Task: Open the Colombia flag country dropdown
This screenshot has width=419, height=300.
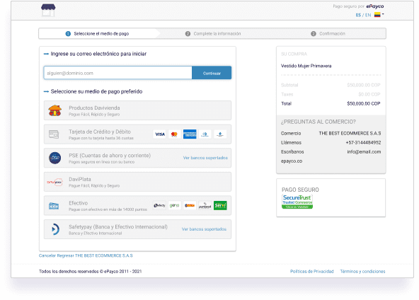Action: (x=379, y=15)
